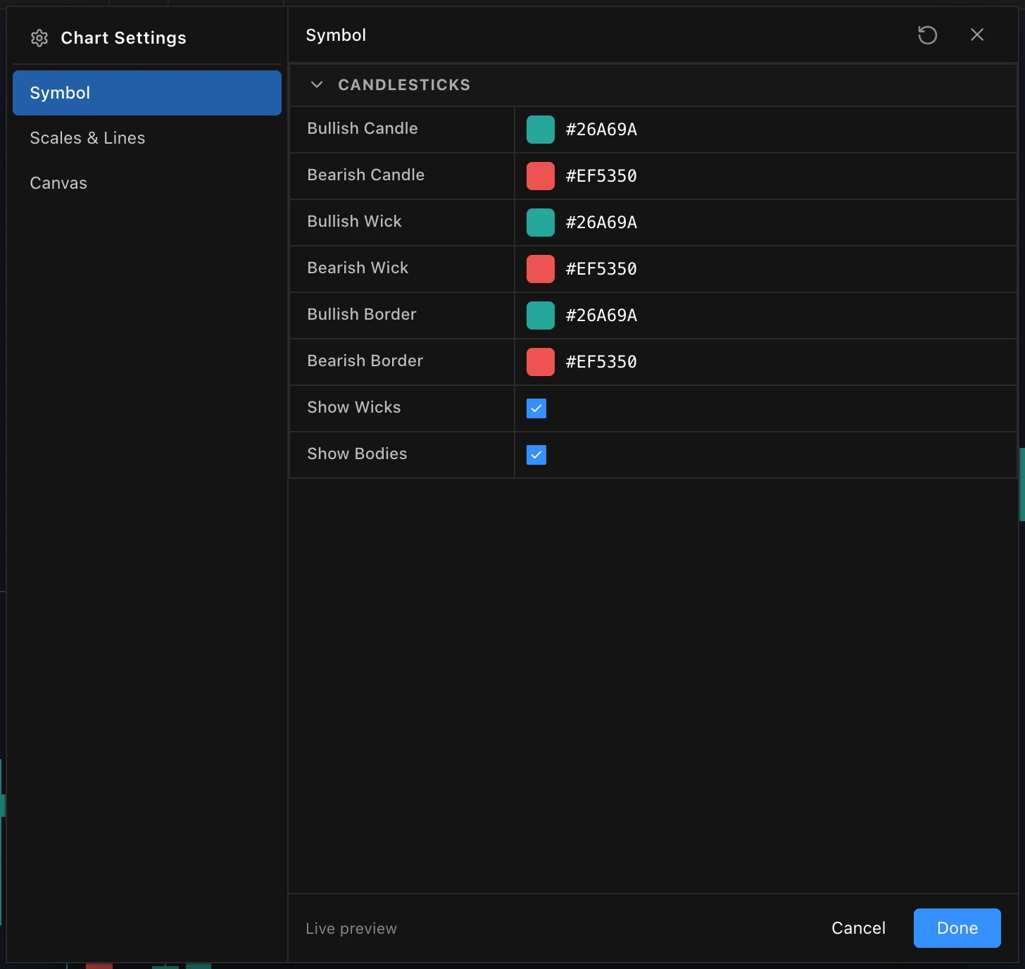This screenshot has height=969, width=1025.
Task: Click the Bearish Wick row label
Action: click(x=358, y=268)
